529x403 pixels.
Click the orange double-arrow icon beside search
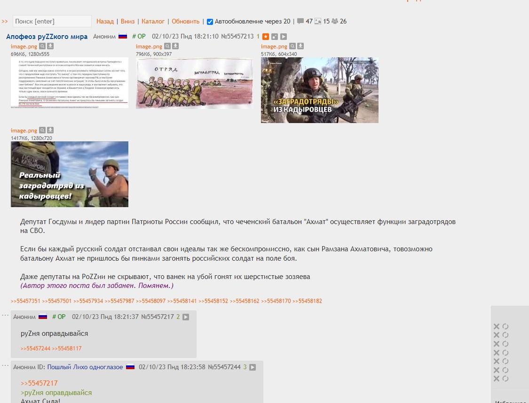tap(5, 21)
